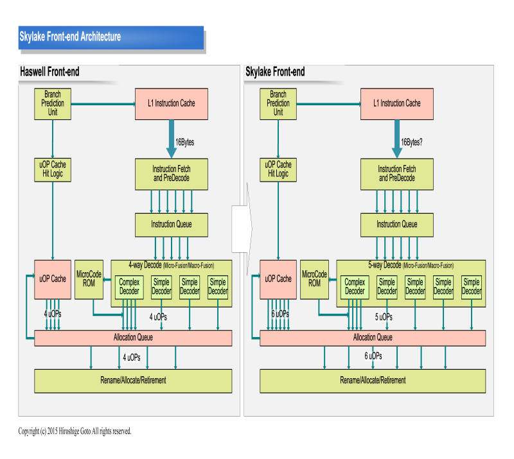
Task: Click the Haswell L1 Instruction Cache box
Action: tap(171, 103)
